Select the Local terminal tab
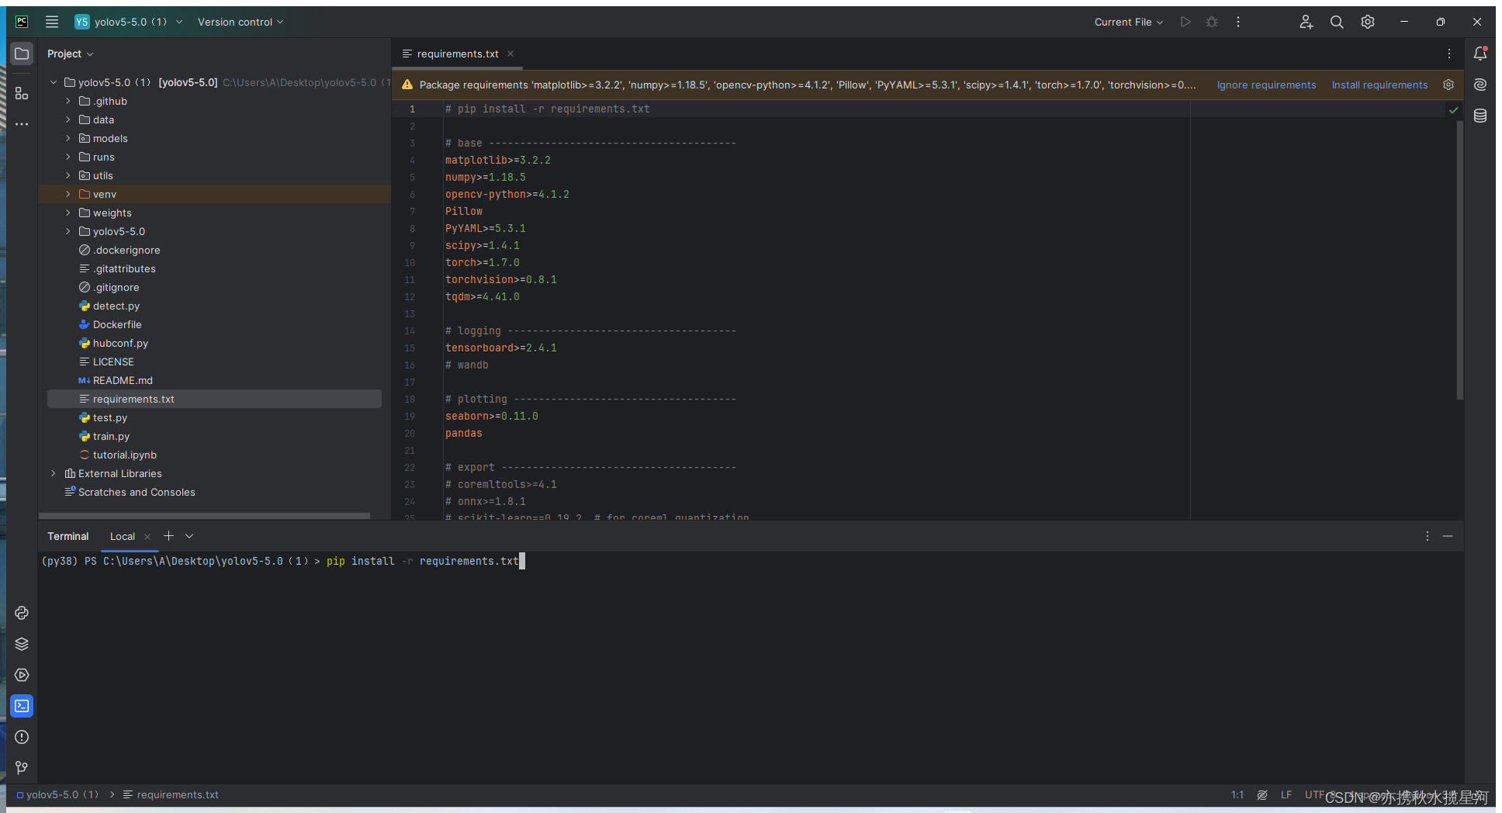The height and width of the screenshot is (813, 1502). (123, 536)
